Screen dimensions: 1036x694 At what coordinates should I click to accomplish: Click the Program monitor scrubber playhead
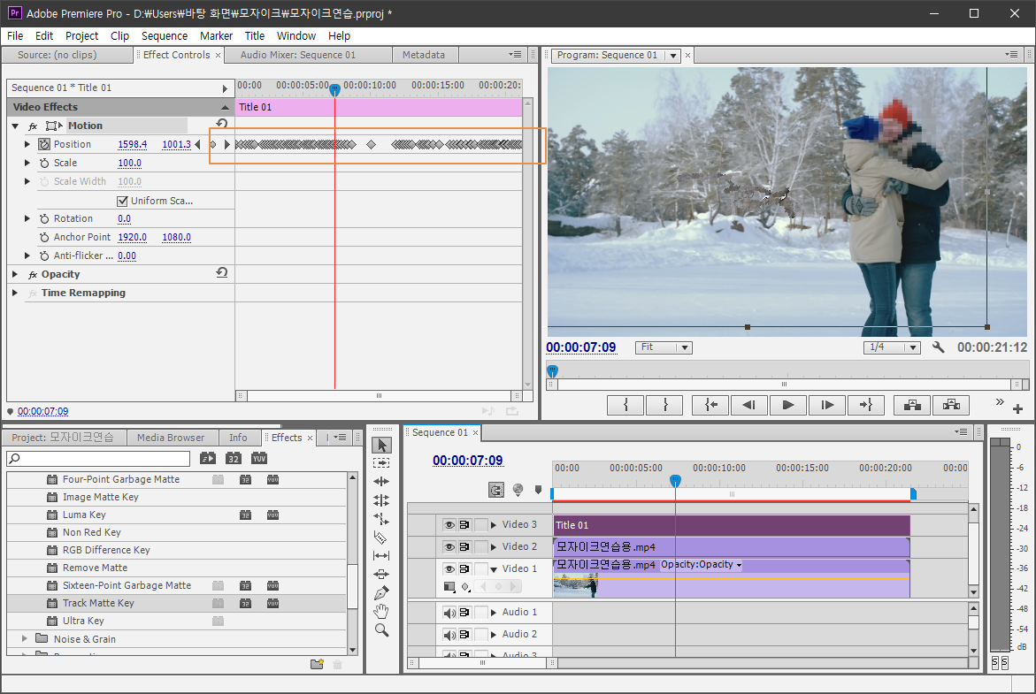click(x=552, y=371)
